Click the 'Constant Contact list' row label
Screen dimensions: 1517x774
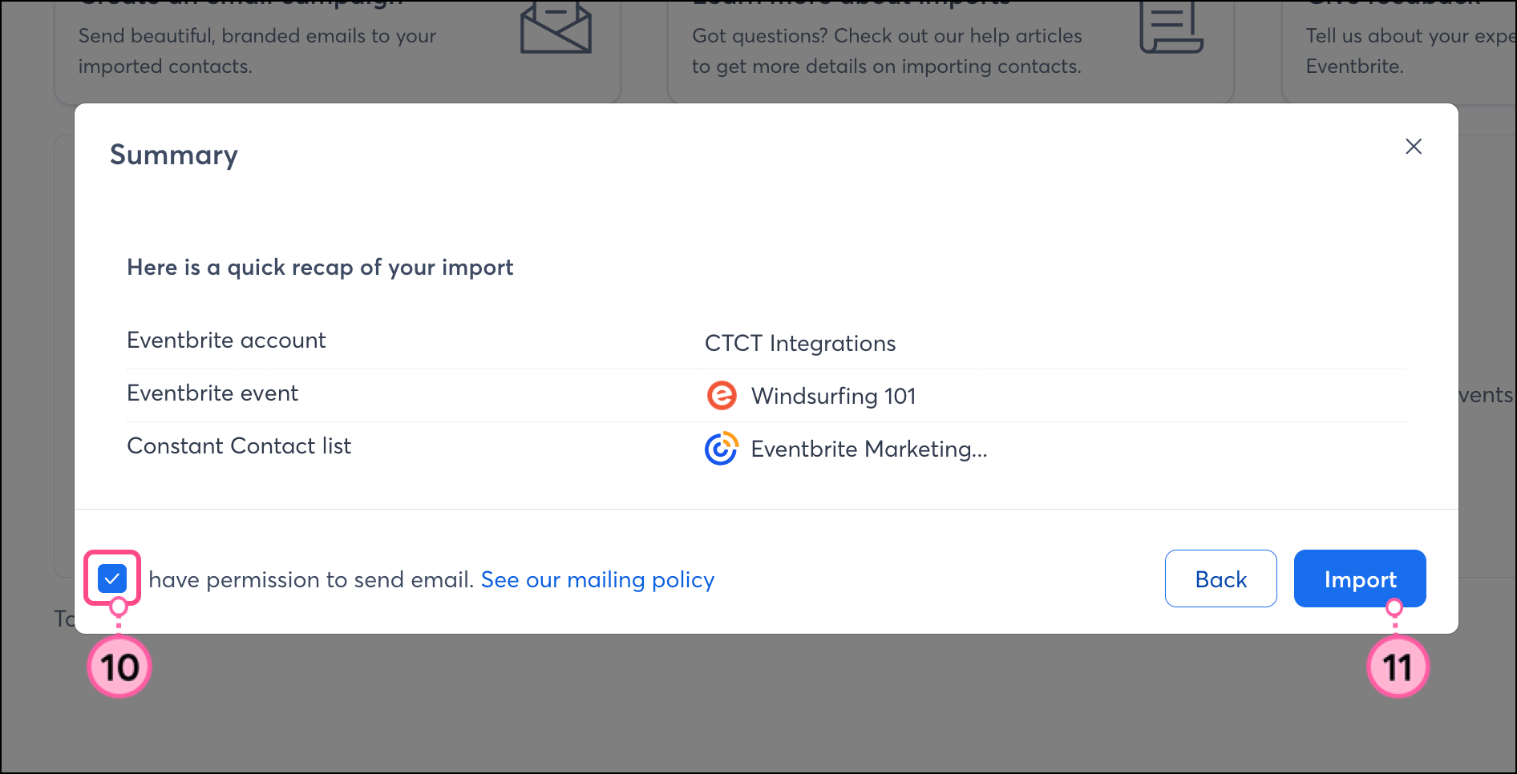pos(239,445)
